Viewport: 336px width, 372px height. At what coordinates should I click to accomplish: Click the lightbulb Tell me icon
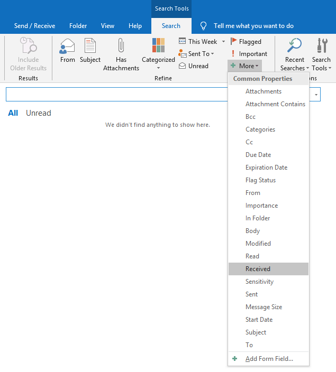[x=203, y=26]
